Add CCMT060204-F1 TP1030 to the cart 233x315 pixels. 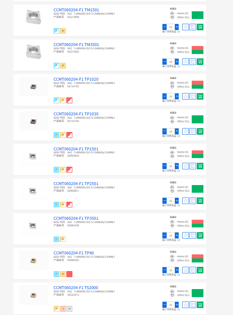click(200, 131)
